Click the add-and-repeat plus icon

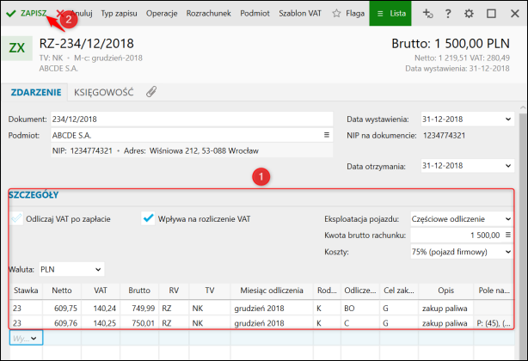tap(427, 14)
